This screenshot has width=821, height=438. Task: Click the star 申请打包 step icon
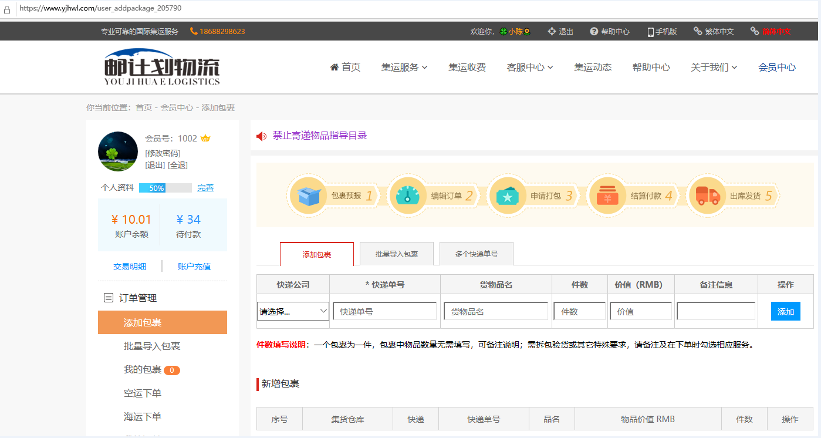click(x=507, y=196)
